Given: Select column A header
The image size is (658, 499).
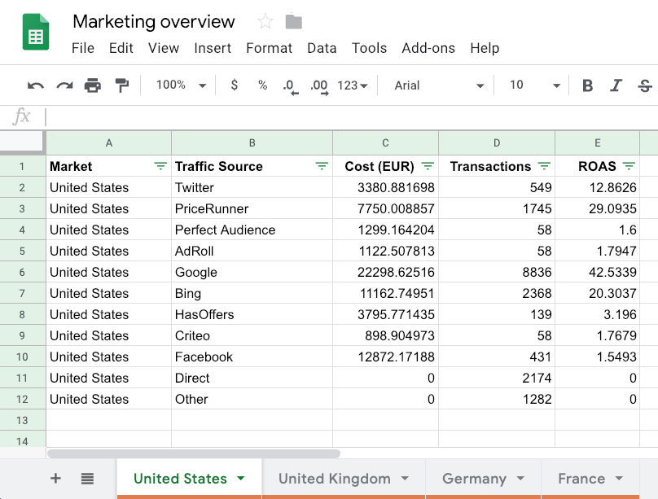Looking at the screenshot, I should tap(108, 143).
